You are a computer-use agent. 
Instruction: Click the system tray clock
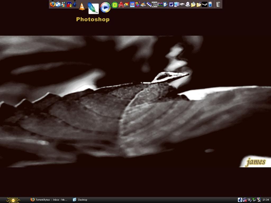click(x=266, y=200)
